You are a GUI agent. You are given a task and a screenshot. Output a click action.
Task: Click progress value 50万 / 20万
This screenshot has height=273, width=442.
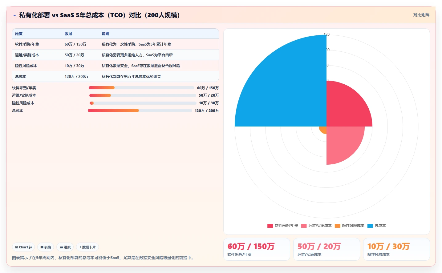[x=209, y=95]
